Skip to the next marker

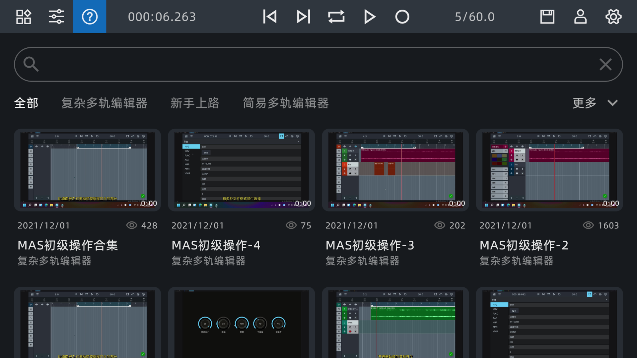click(x=303, y=16)
